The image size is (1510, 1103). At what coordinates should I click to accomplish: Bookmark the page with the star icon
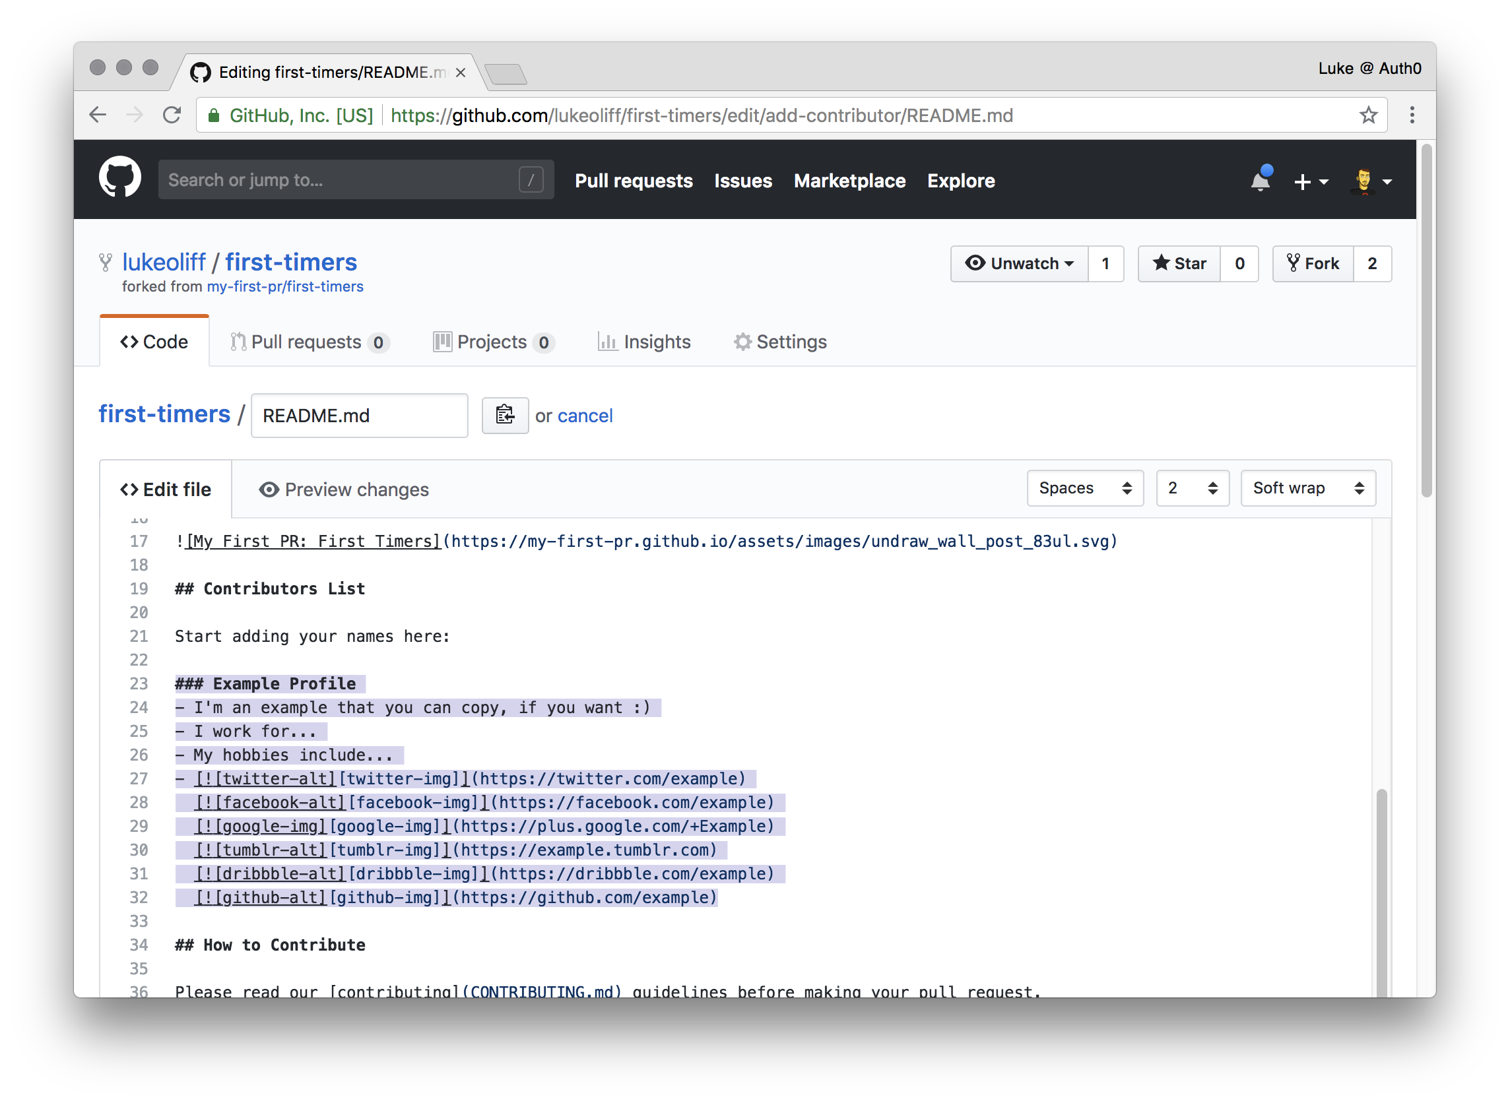click(1368, 115)
